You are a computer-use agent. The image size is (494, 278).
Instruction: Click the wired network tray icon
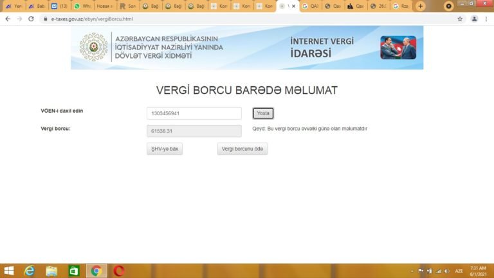pyautogui.click(x=430, y=271)
